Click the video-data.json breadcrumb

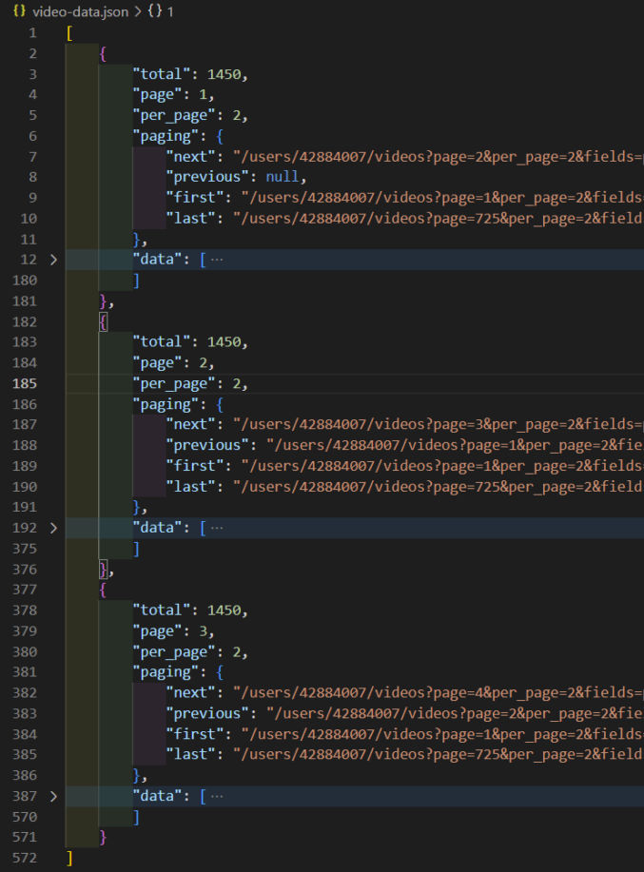click(x=80, y=11)
